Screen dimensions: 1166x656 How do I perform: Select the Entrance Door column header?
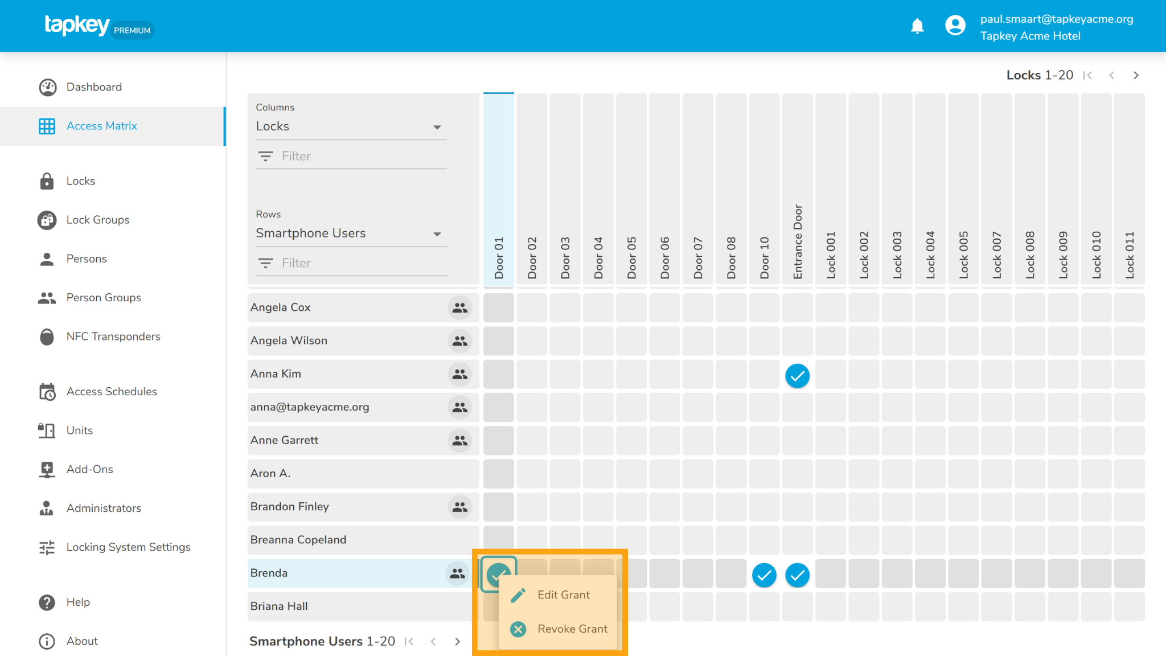797,189
